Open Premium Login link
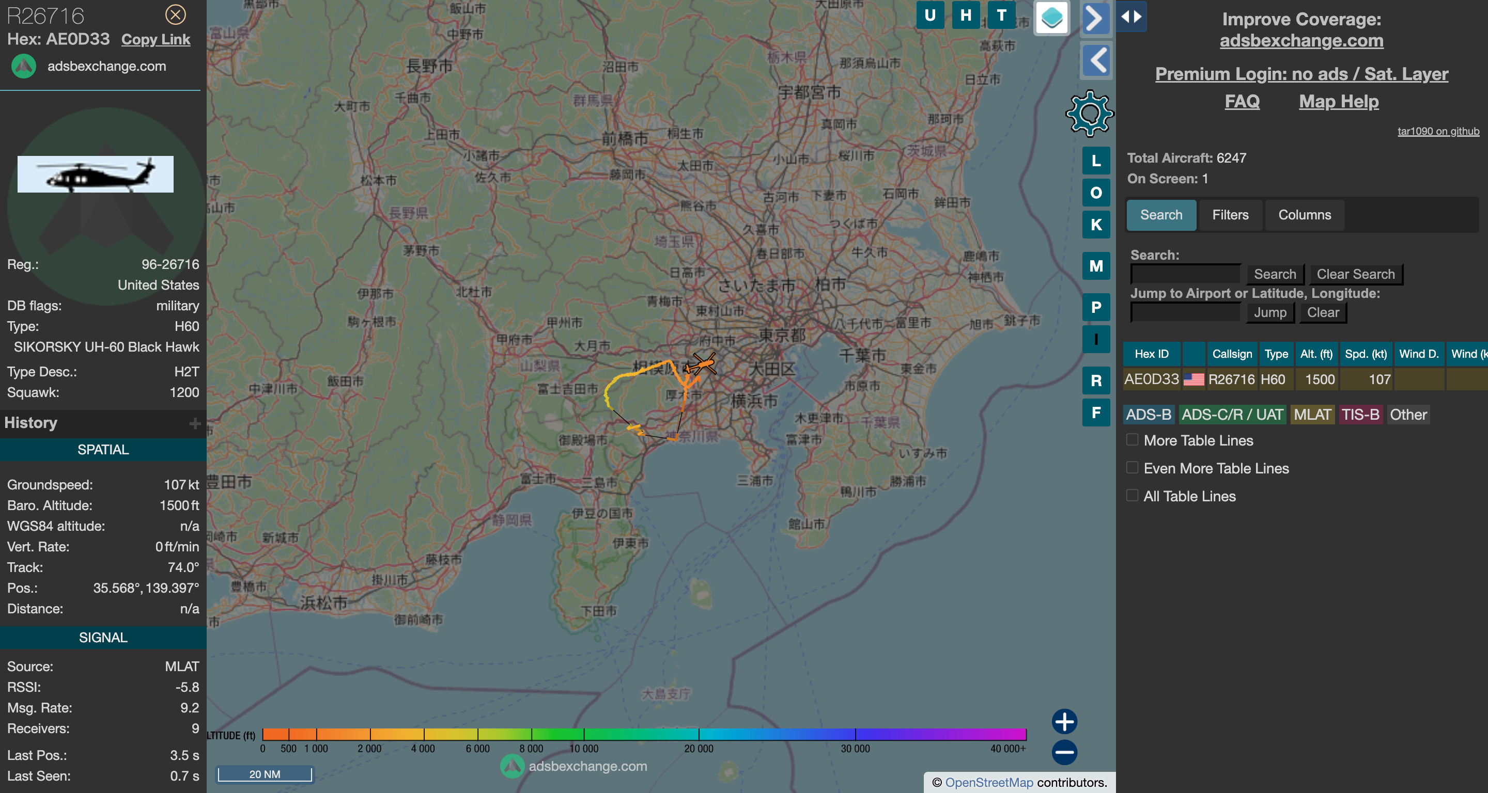 (1301, 74)
